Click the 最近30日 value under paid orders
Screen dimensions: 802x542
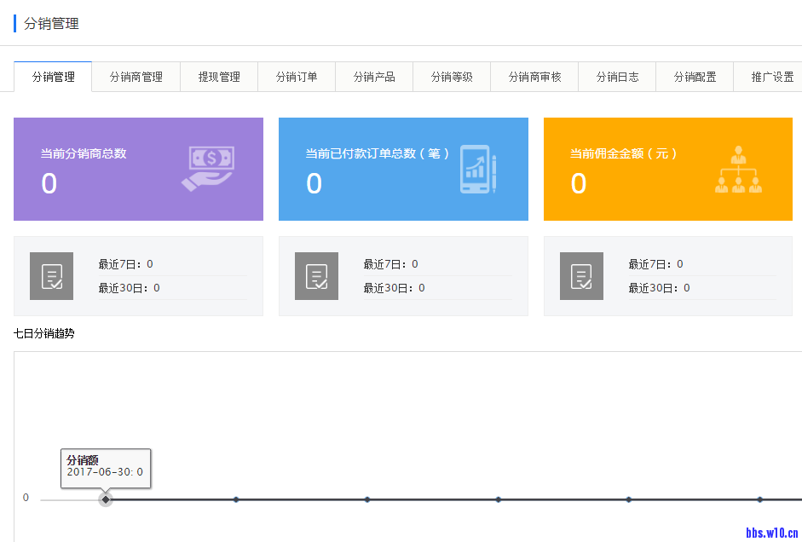coord(421,288)
